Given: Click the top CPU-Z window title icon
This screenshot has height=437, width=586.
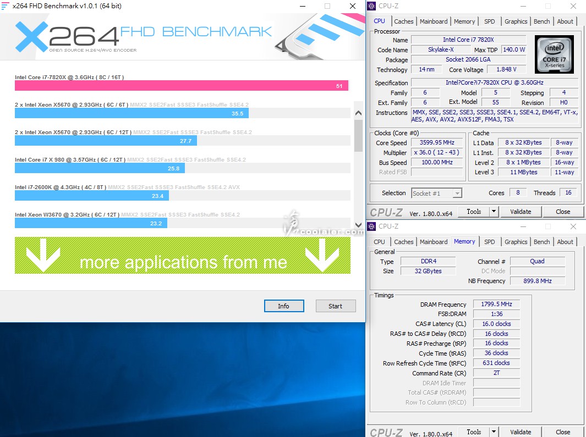Looking at the screenshot, I should (371, 5).
